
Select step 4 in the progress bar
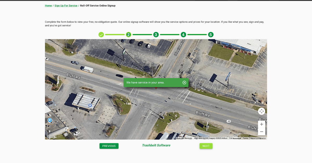[x=183, y=34]
